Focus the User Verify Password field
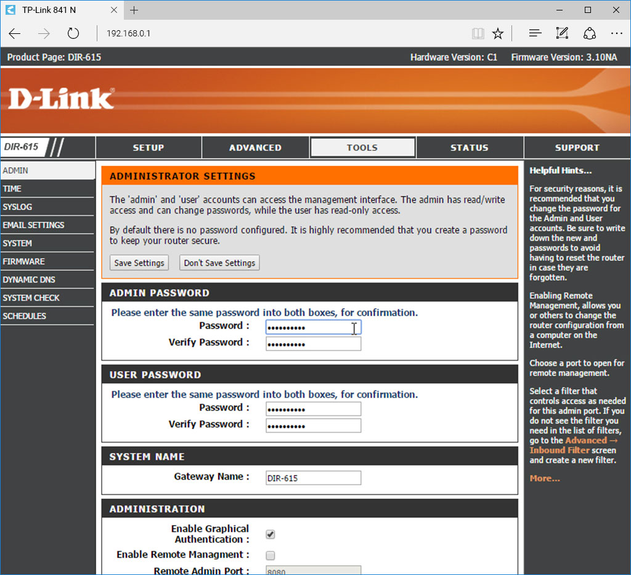The width and height of the screenshot is (631, 575). click(313, 426)
